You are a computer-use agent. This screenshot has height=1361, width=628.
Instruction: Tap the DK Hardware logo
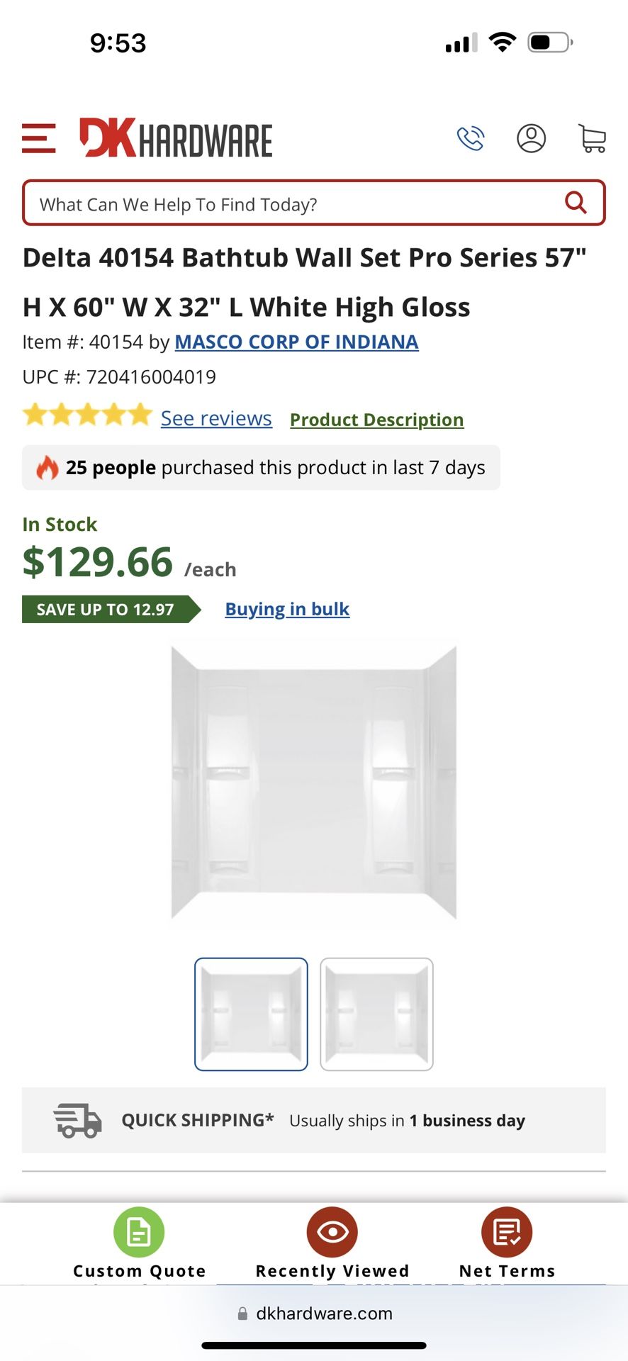(x=176, y=138)
